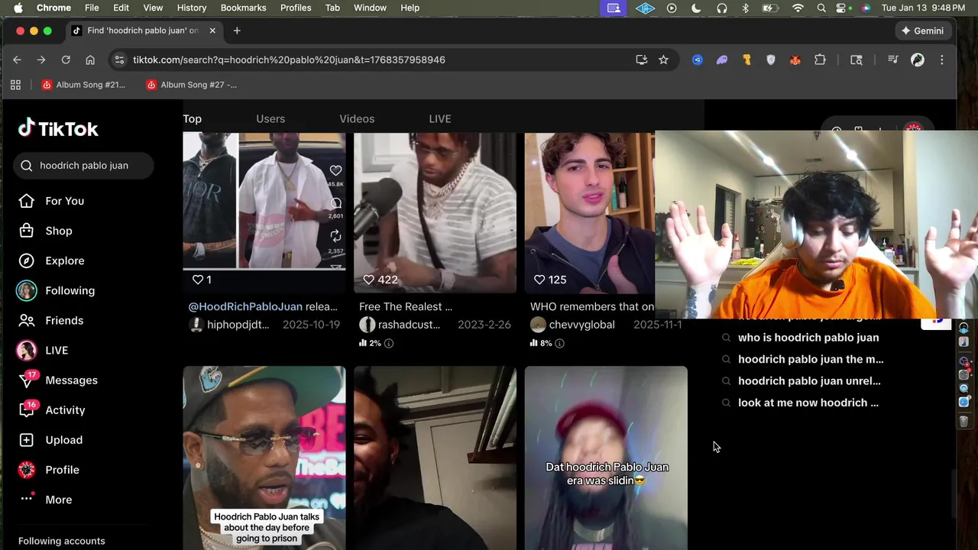Screen dimensions: 978x550
Task: Open Album Song #21 bookmark
Action: coord(83,85)
